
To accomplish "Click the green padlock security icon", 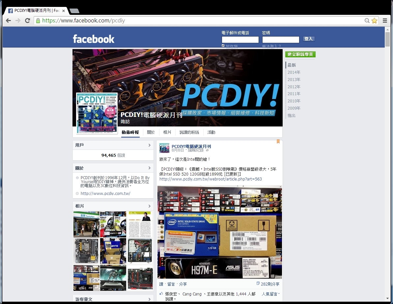I will (x=38, y=20).
